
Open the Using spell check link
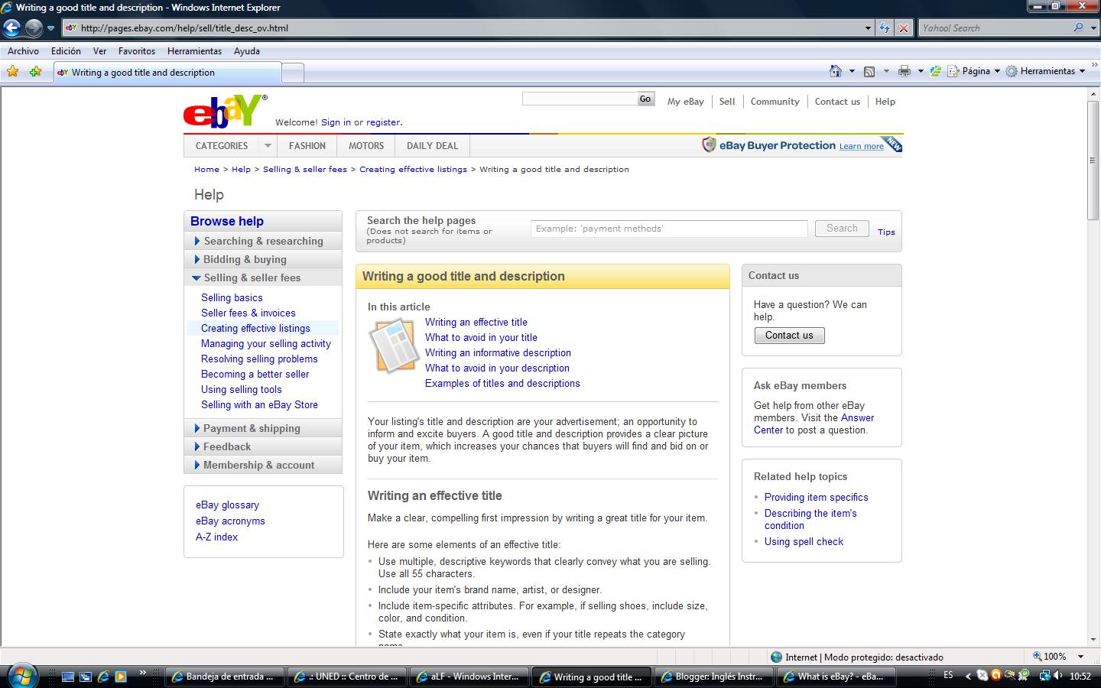[x=804, y=541]
